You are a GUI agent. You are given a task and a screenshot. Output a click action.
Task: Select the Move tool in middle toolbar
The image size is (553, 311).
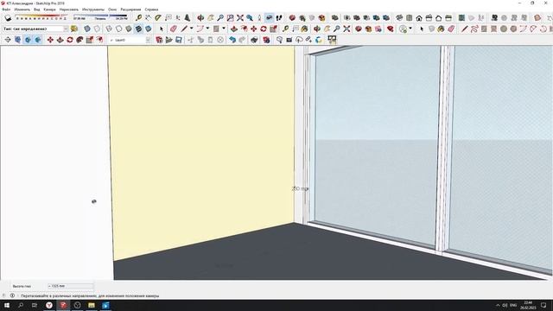point(253,29)
